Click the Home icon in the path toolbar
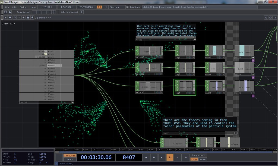 pos(32,17)
